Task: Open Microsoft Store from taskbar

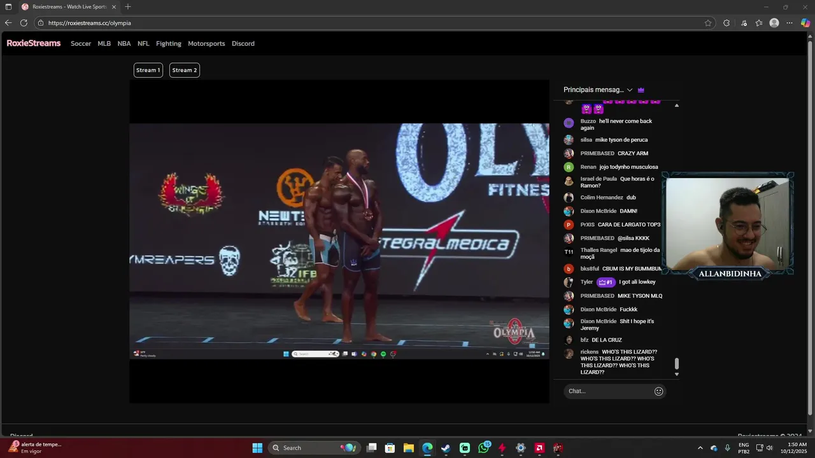Action: click(390, 448)
